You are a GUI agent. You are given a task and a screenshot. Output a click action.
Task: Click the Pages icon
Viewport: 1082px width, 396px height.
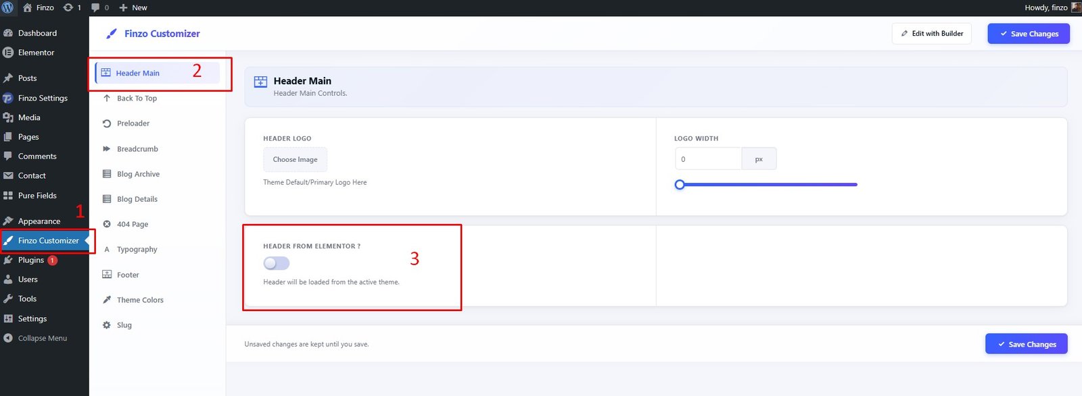pyautogui.click(x=8, y=137)
